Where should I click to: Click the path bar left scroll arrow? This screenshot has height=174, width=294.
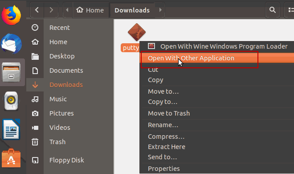(67, 10)
